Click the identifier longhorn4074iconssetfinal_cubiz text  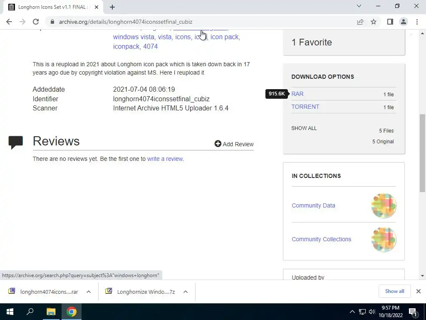(x=161, y=99)
